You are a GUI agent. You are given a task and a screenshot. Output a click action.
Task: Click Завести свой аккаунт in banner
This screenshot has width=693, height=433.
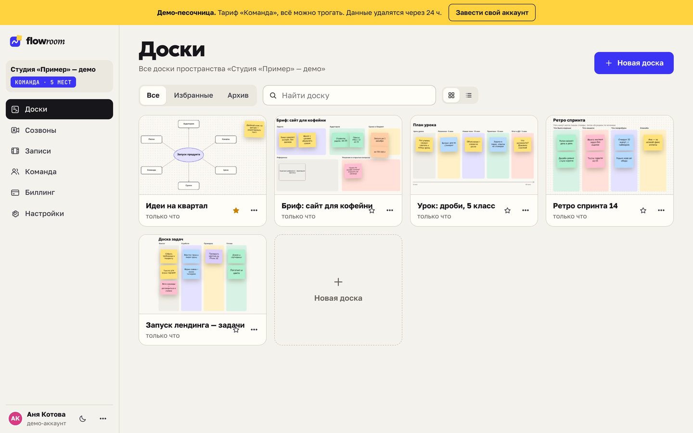pyautogui.click(x=492, y=13)
